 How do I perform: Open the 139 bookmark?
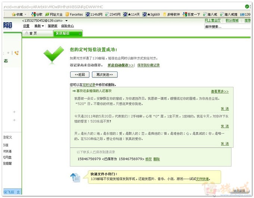245,15
